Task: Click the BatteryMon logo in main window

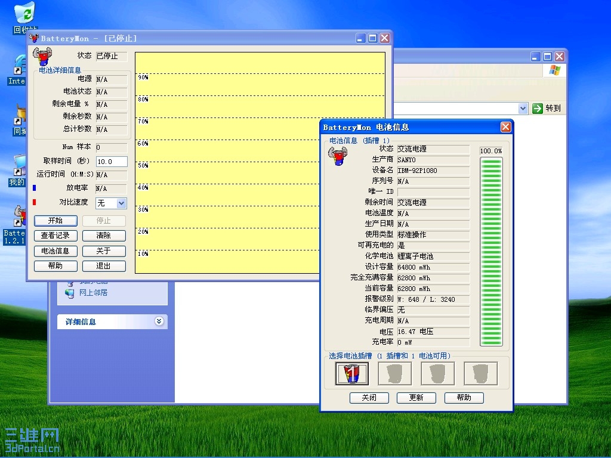Action: [42, 57]
